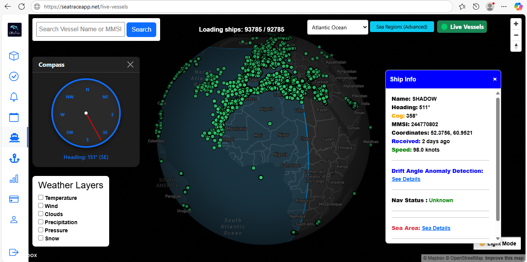Zoom in the map with plus button

point(516,24)
